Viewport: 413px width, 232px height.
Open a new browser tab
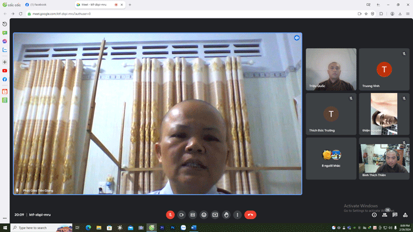[130, 5]
